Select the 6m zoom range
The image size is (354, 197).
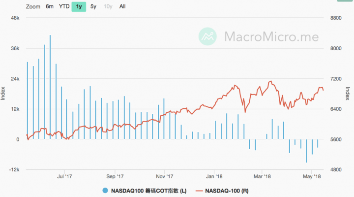50,6
